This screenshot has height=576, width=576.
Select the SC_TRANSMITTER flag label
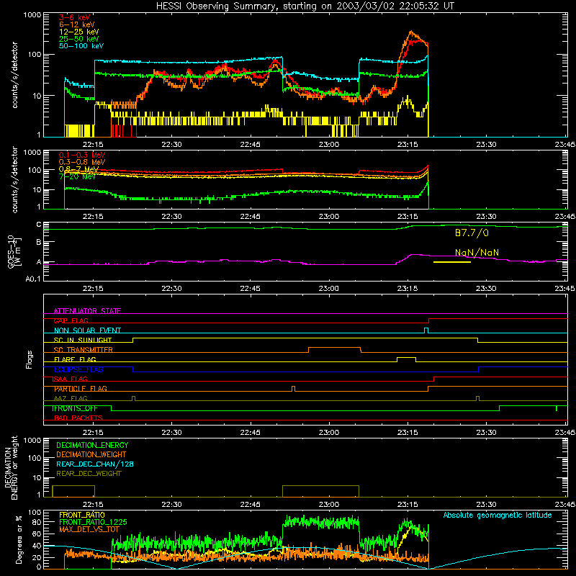click(84, 350)
